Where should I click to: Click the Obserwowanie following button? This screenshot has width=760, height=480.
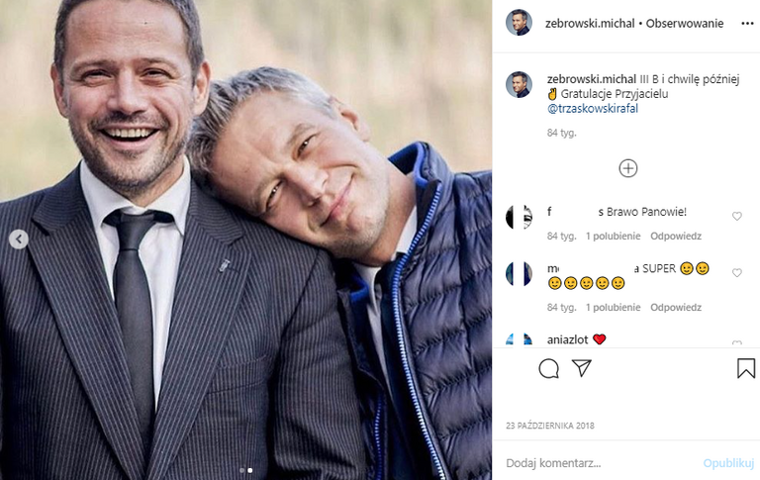click(x=685, y=23)
